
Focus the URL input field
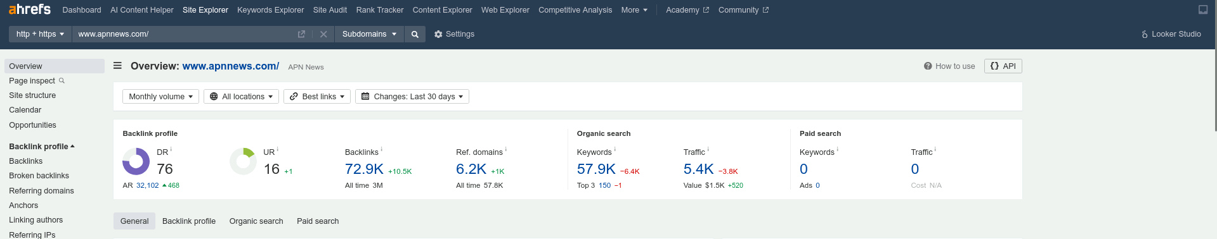184,34
